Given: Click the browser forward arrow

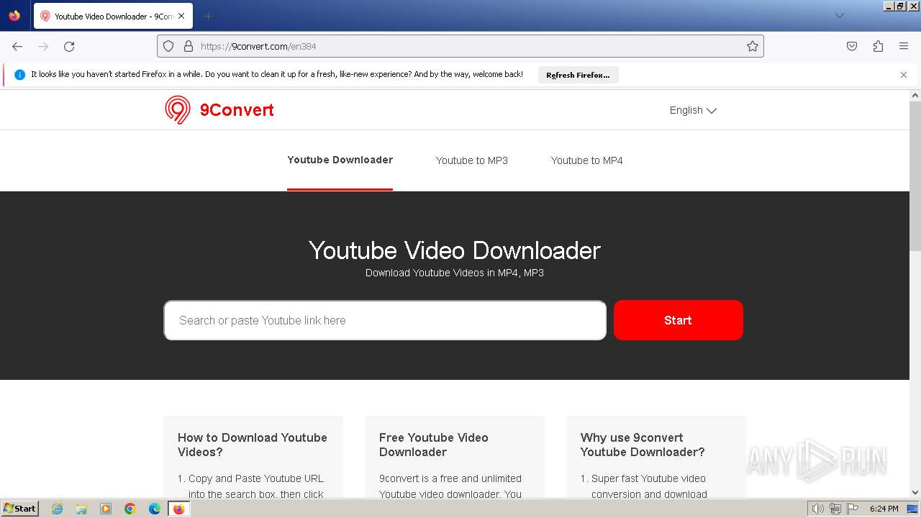Looking at the screenshot, I should (43, 46).
